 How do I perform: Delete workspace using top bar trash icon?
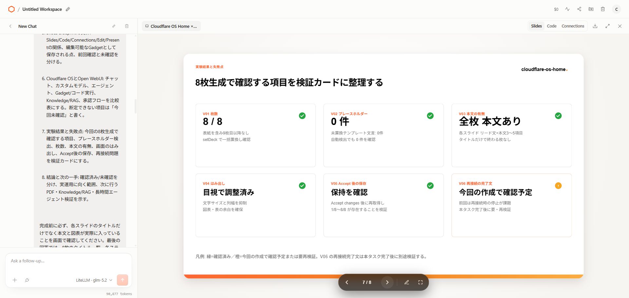point(603,9)
